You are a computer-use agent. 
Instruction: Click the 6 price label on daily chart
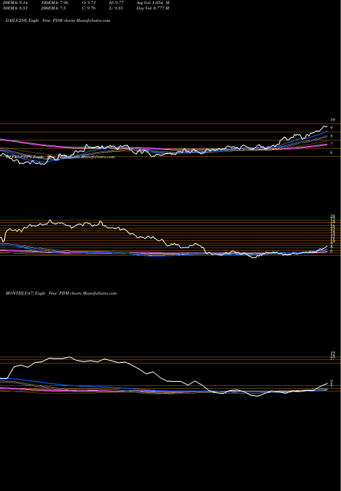331,153
